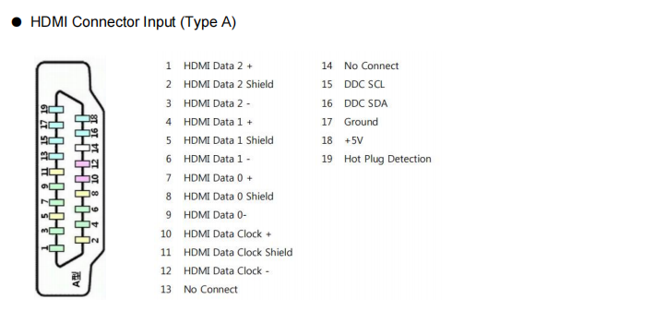Click the "+5V" pin description

353,140
